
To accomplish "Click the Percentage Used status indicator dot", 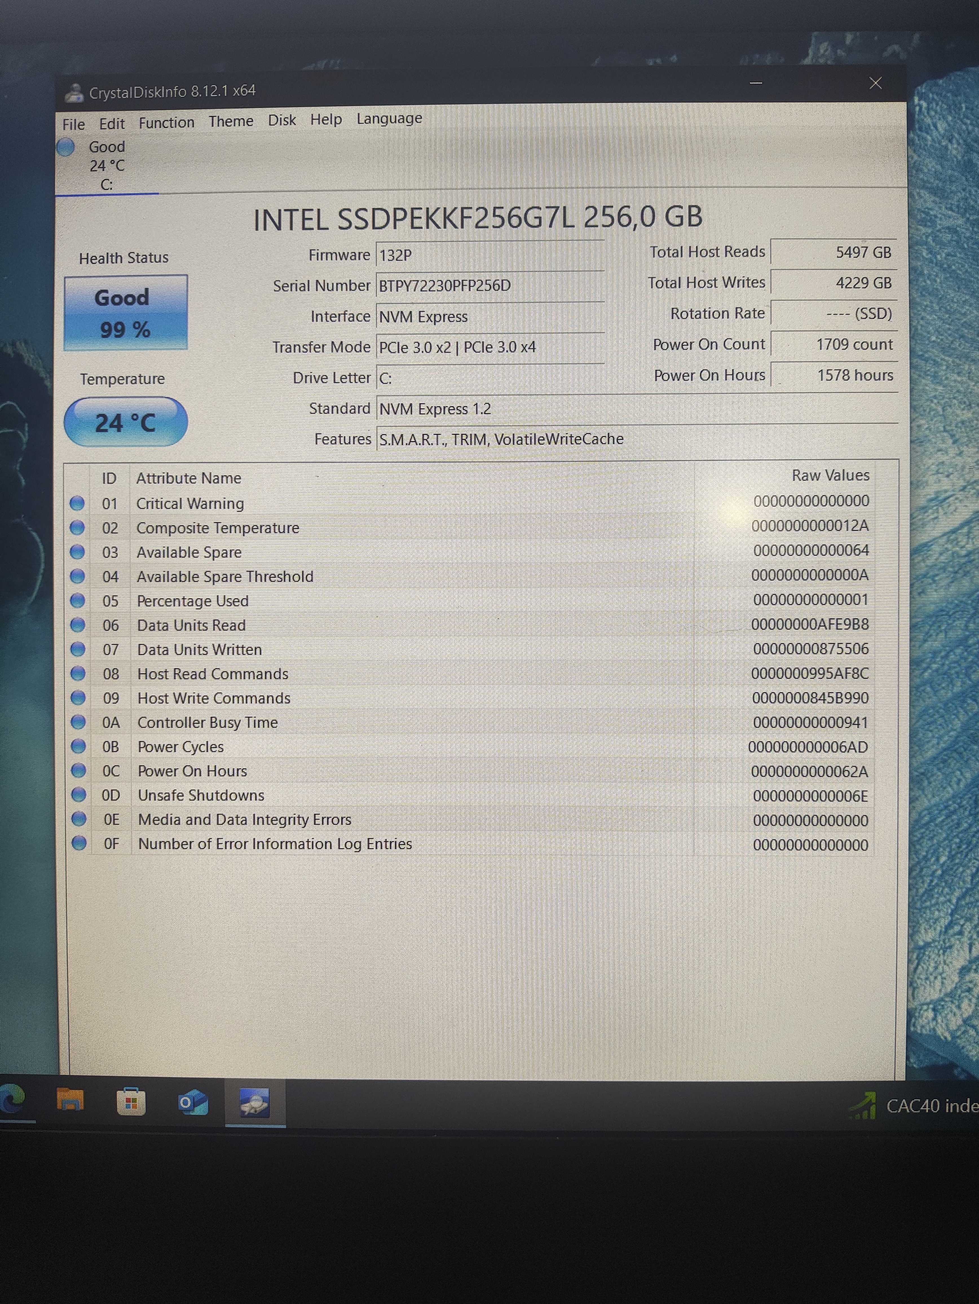I will click(x=78, y=600).
